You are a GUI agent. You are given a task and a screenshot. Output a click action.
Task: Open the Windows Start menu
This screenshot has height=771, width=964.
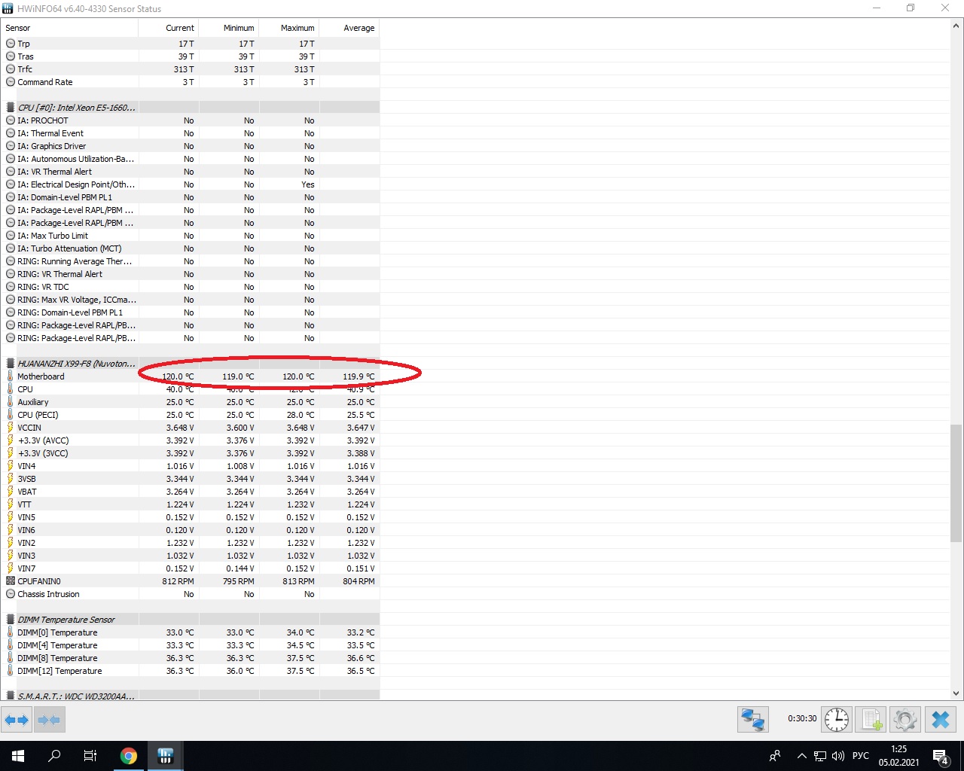click(18, 756)
